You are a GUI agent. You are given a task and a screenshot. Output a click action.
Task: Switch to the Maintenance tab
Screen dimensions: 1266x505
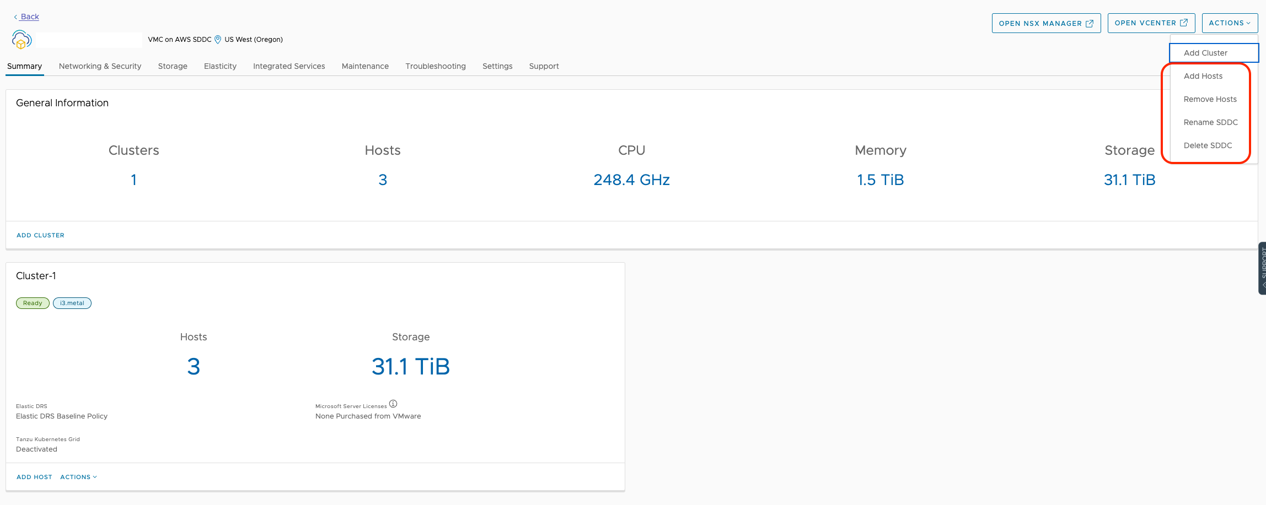tap(365, 66)
